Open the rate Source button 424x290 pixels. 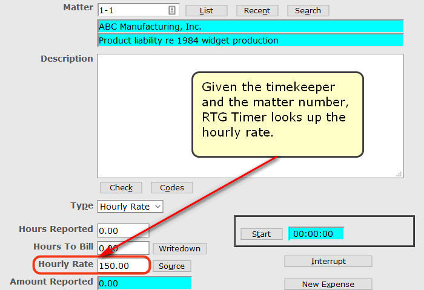point(171,266)
